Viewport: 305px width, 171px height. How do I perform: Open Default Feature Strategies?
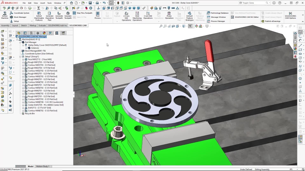coord(189,16)
